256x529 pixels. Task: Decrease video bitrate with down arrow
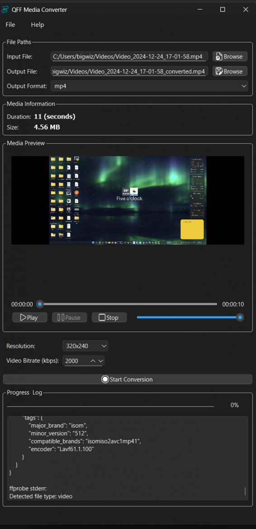pos(100,361)
